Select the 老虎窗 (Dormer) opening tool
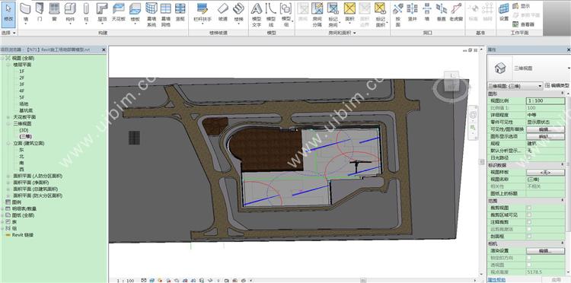This screenshot has width=571, height=283. 456,12
